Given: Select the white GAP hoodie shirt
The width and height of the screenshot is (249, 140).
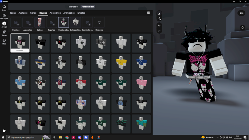Looking at the screenshot, I should (x=101, y=104).
